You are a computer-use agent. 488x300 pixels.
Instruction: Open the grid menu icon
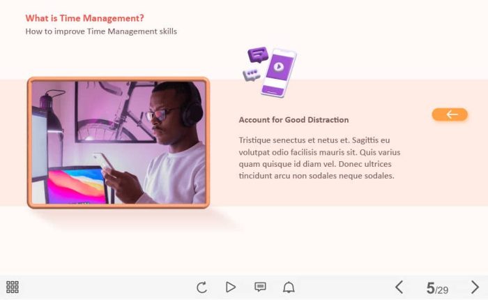pyautogui.click(x=12, y=287)
